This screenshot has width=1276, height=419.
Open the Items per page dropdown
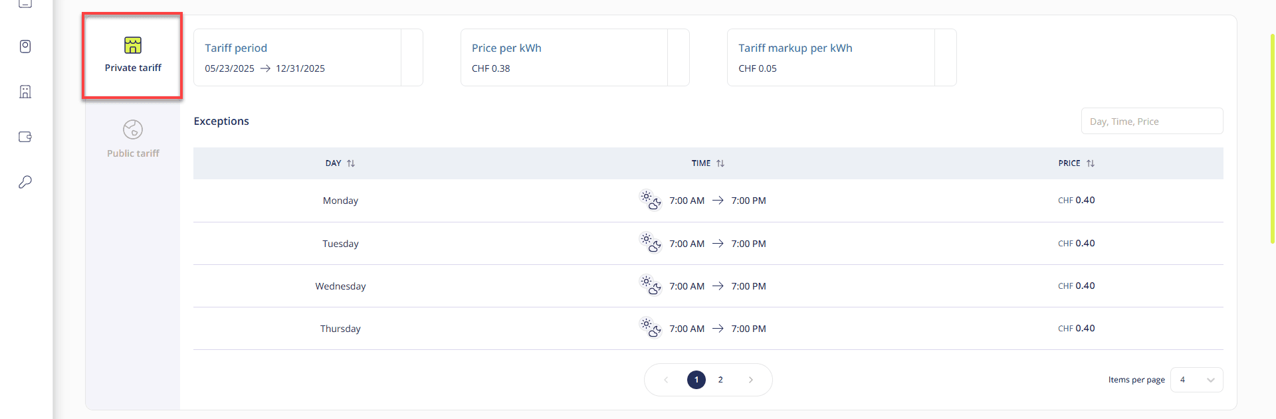[1196, 380]
